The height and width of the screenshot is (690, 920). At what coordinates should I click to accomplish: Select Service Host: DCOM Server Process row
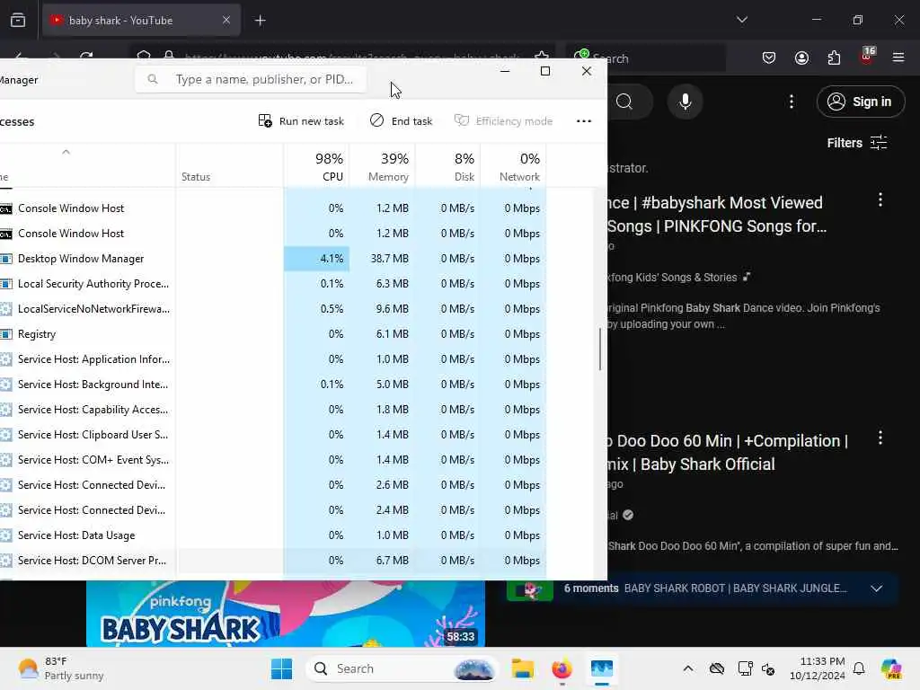click(273, 561)
